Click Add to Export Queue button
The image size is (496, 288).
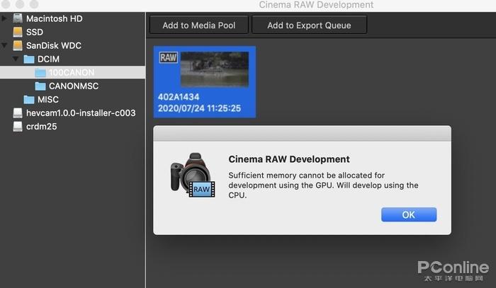point(309,25)
